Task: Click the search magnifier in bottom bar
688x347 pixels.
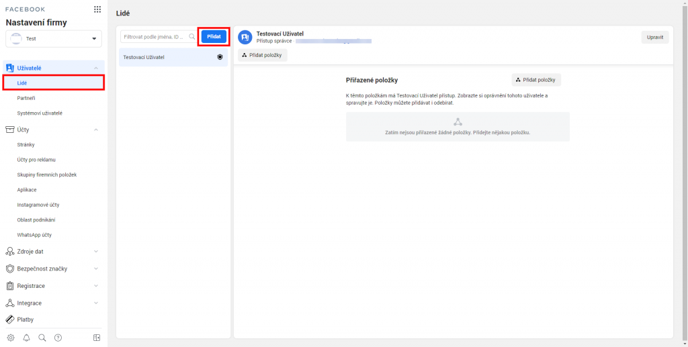Action: (x=42, y=338)
